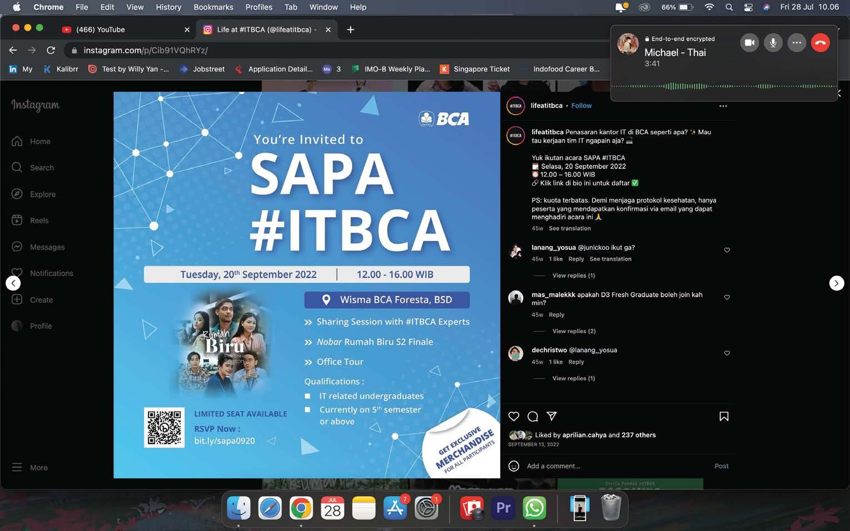Reply to dechristwo's comment
The width and height of the screenshot is (850, 531).
coord(576,362)
